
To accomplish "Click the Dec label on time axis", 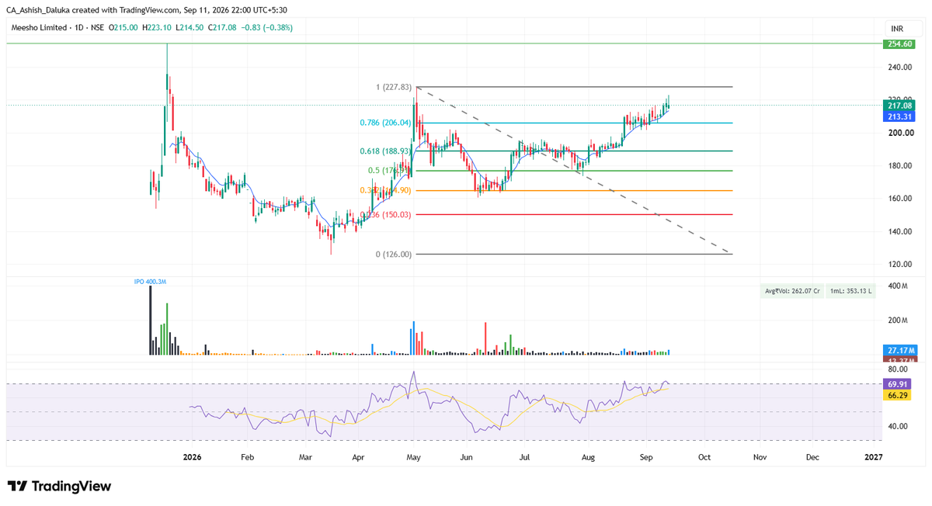I will point(812,458).
